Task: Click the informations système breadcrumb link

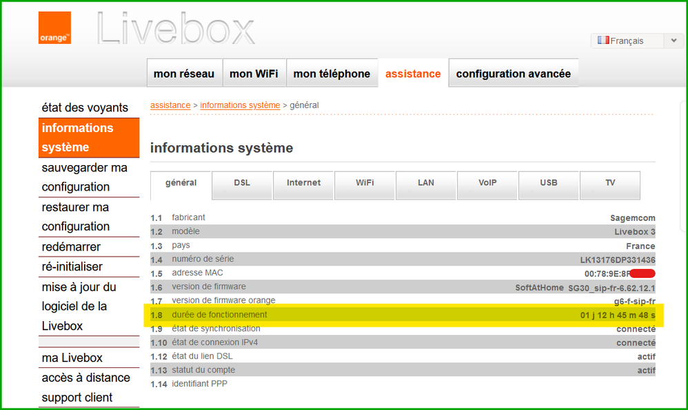Action: click(240, 105)
